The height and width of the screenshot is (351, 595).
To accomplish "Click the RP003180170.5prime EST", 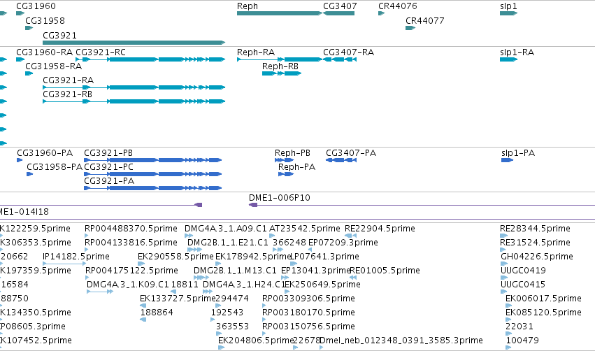I will click(x=308, y=313).
